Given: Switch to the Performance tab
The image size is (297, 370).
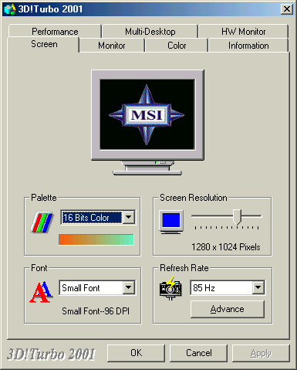Looking at the screenshot, I should coord(55,32).
